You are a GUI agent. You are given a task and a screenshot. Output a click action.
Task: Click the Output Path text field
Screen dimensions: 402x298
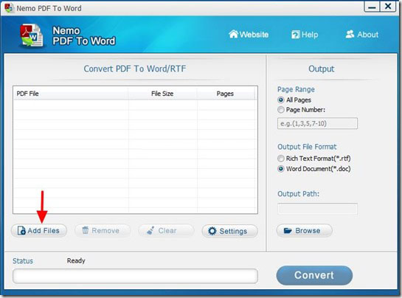click(x=317, y=209)
